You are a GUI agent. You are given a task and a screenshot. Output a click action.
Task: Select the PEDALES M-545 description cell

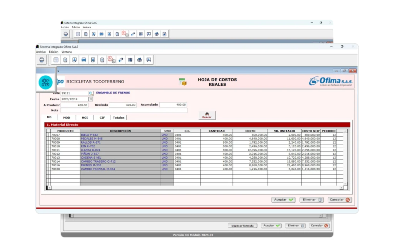click(120, 139)
